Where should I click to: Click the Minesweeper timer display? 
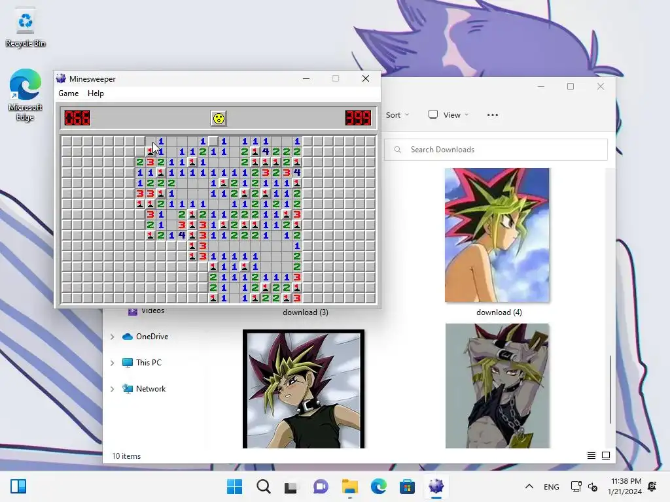tap(358, 118)
